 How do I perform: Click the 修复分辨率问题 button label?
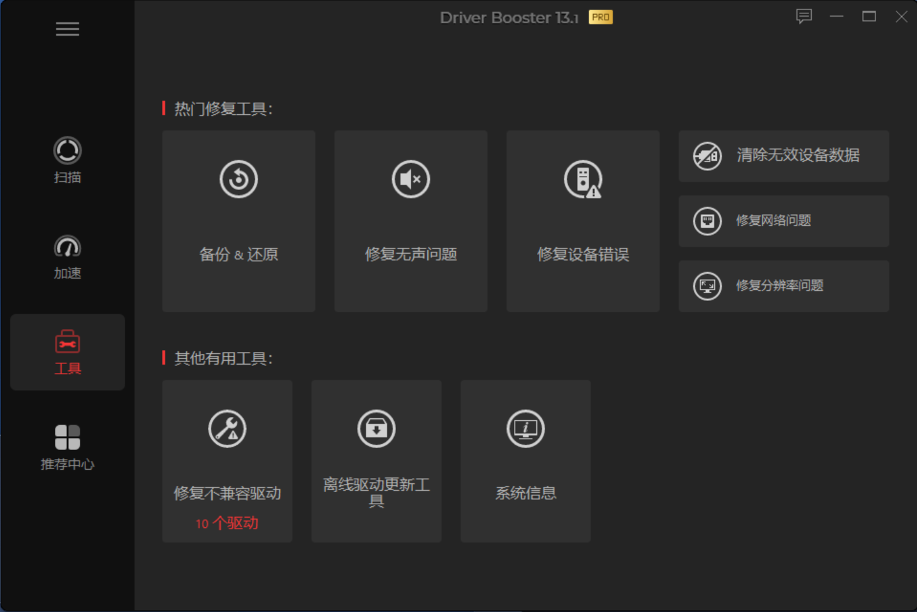(779, 286)
